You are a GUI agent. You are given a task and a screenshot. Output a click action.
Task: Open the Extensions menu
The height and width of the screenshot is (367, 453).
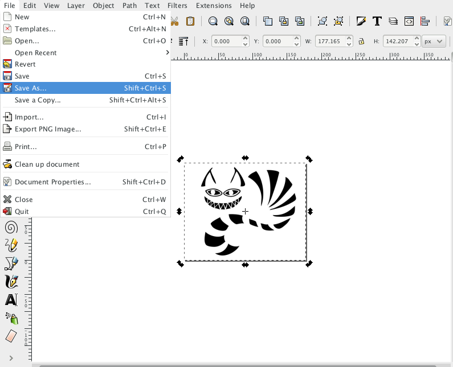click(x=214, y=6)
